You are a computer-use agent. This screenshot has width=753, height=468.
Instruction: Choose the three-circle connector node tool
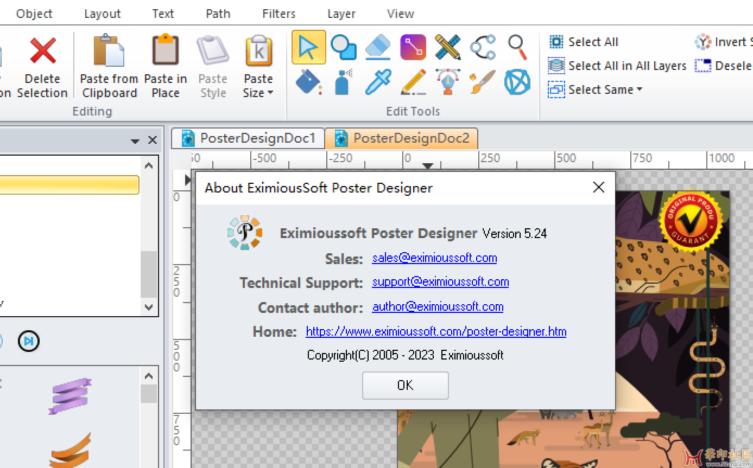point(483,47)
